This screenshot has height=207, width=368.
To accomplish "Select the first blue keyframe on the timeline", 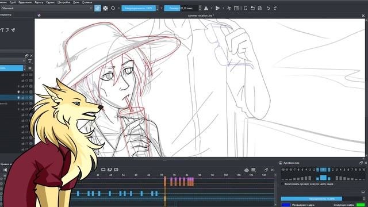I will 78,193.
